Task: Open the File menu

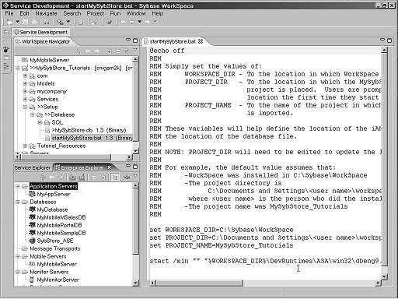Action: [9, 13]
